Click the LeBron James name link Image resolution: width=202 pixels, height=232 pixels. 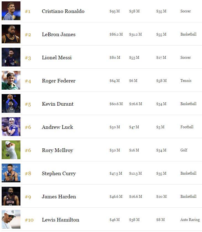[59, 34]
